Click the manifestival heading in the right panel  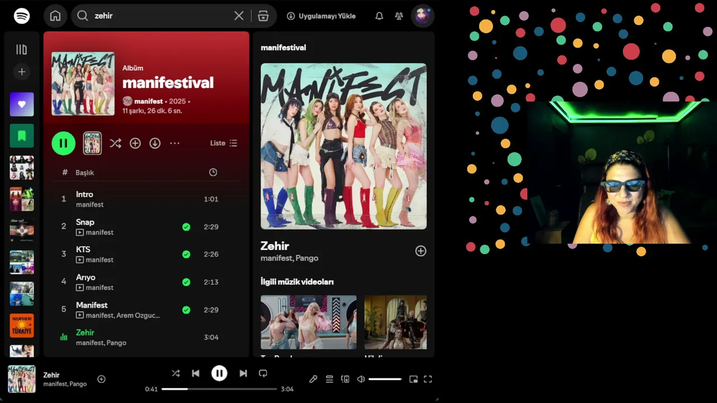[283, 48]
